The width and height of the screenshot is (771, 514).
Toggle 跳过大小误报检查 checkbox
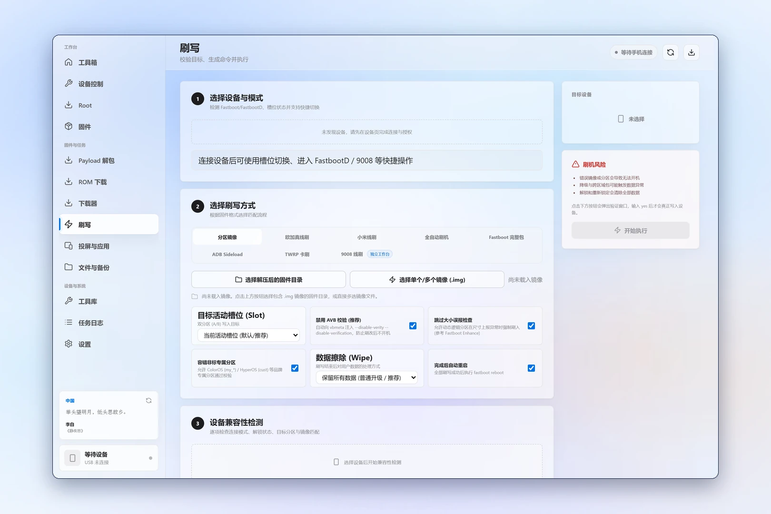point(531,326)
